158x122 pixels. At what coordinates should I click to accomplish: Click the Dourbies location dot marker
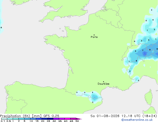click(x=103, y=82)
